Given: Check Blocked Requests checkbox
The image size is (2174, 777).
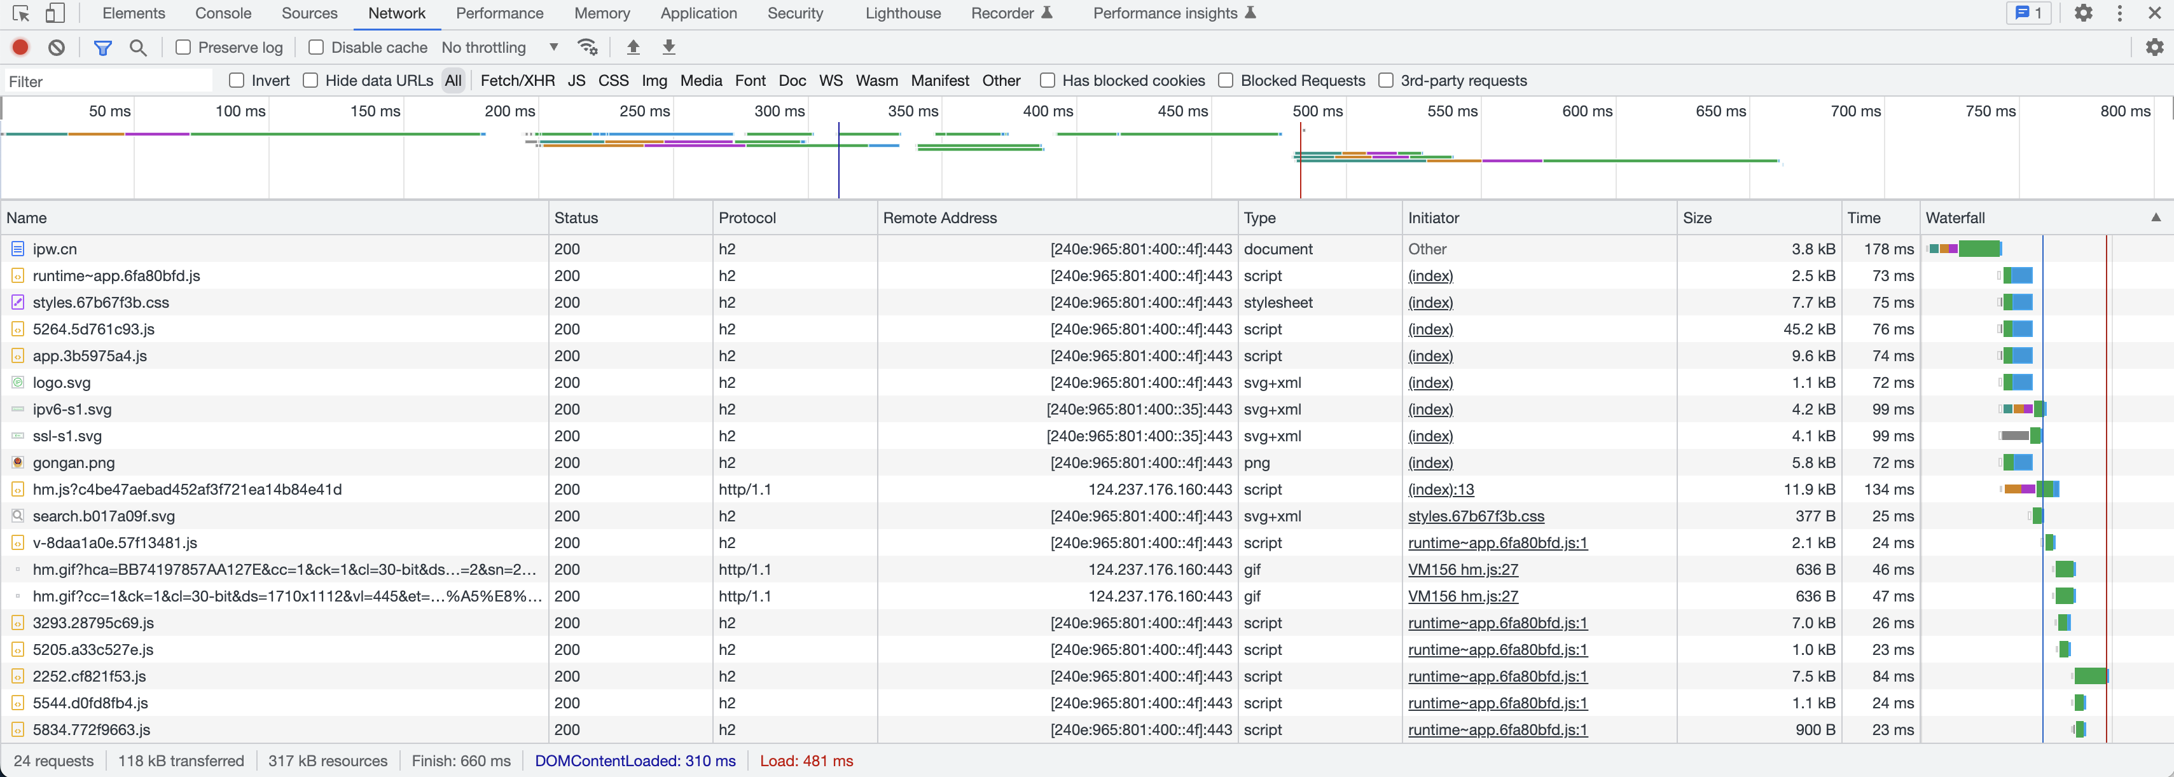Looking at the screenshot, I should (x=1226, y=80).
